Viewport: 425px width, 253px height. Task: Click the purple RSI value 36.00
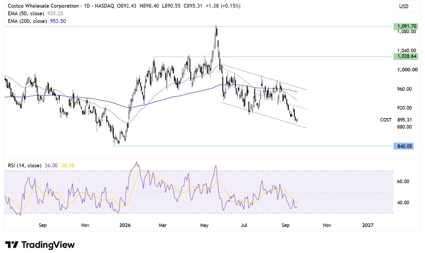[x=51, y=166]
